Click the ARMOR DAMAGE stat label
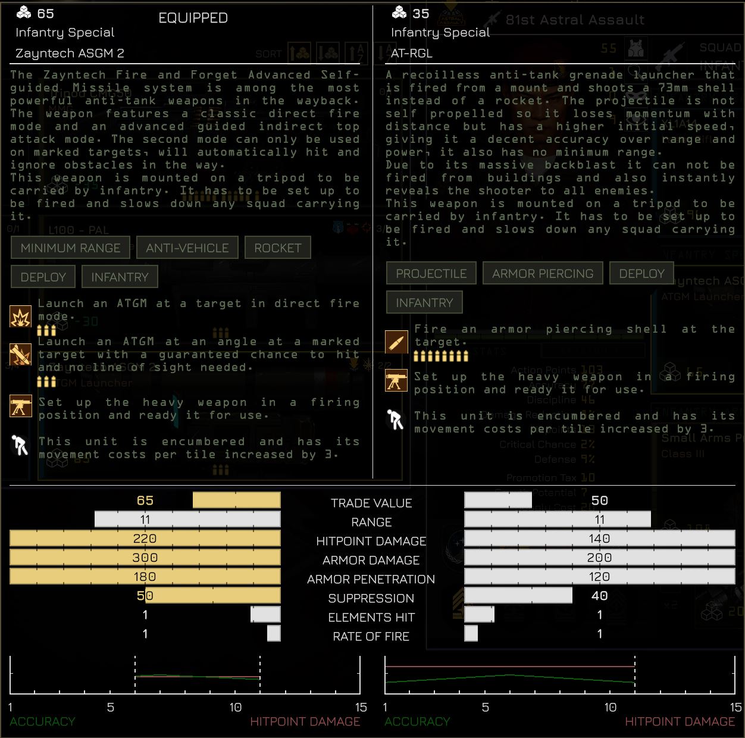Screen dimensions: 745x738 click(x=371, y=560)
